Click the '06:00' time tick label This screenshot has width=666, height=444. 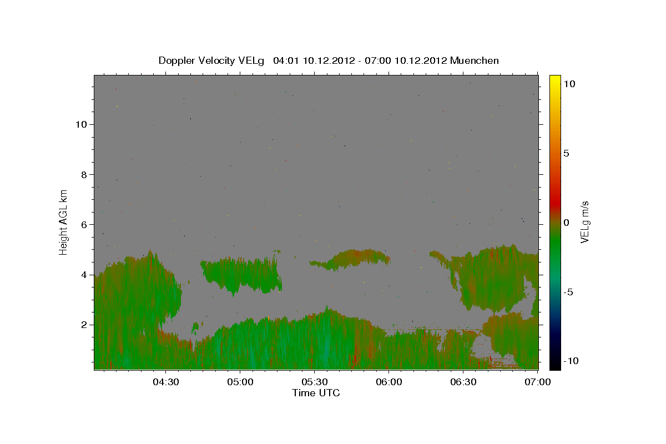click(389, 382)
